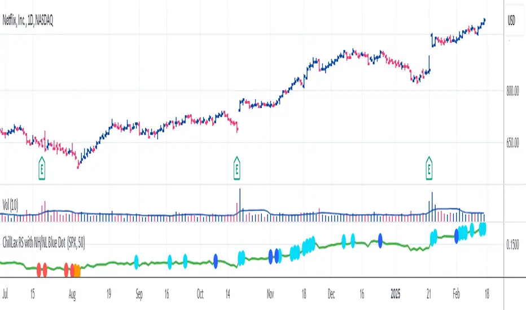This screenshot has height=310, width=526.
Task: Click the cyan dot near September
Action: (x=136, y=262)
